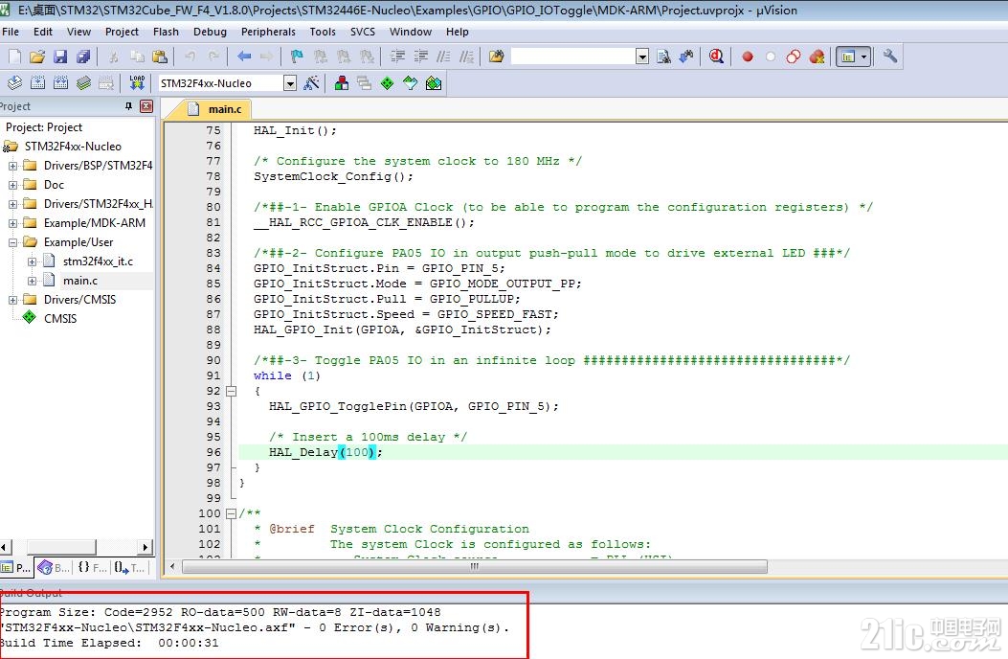
Task: Collapse the Example/User folder
Action: 12,242
